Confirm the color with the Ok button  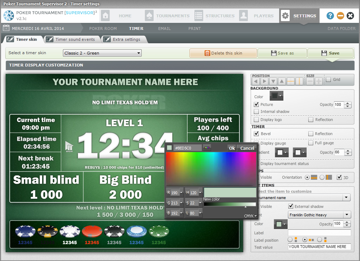(x=232, y=148)
